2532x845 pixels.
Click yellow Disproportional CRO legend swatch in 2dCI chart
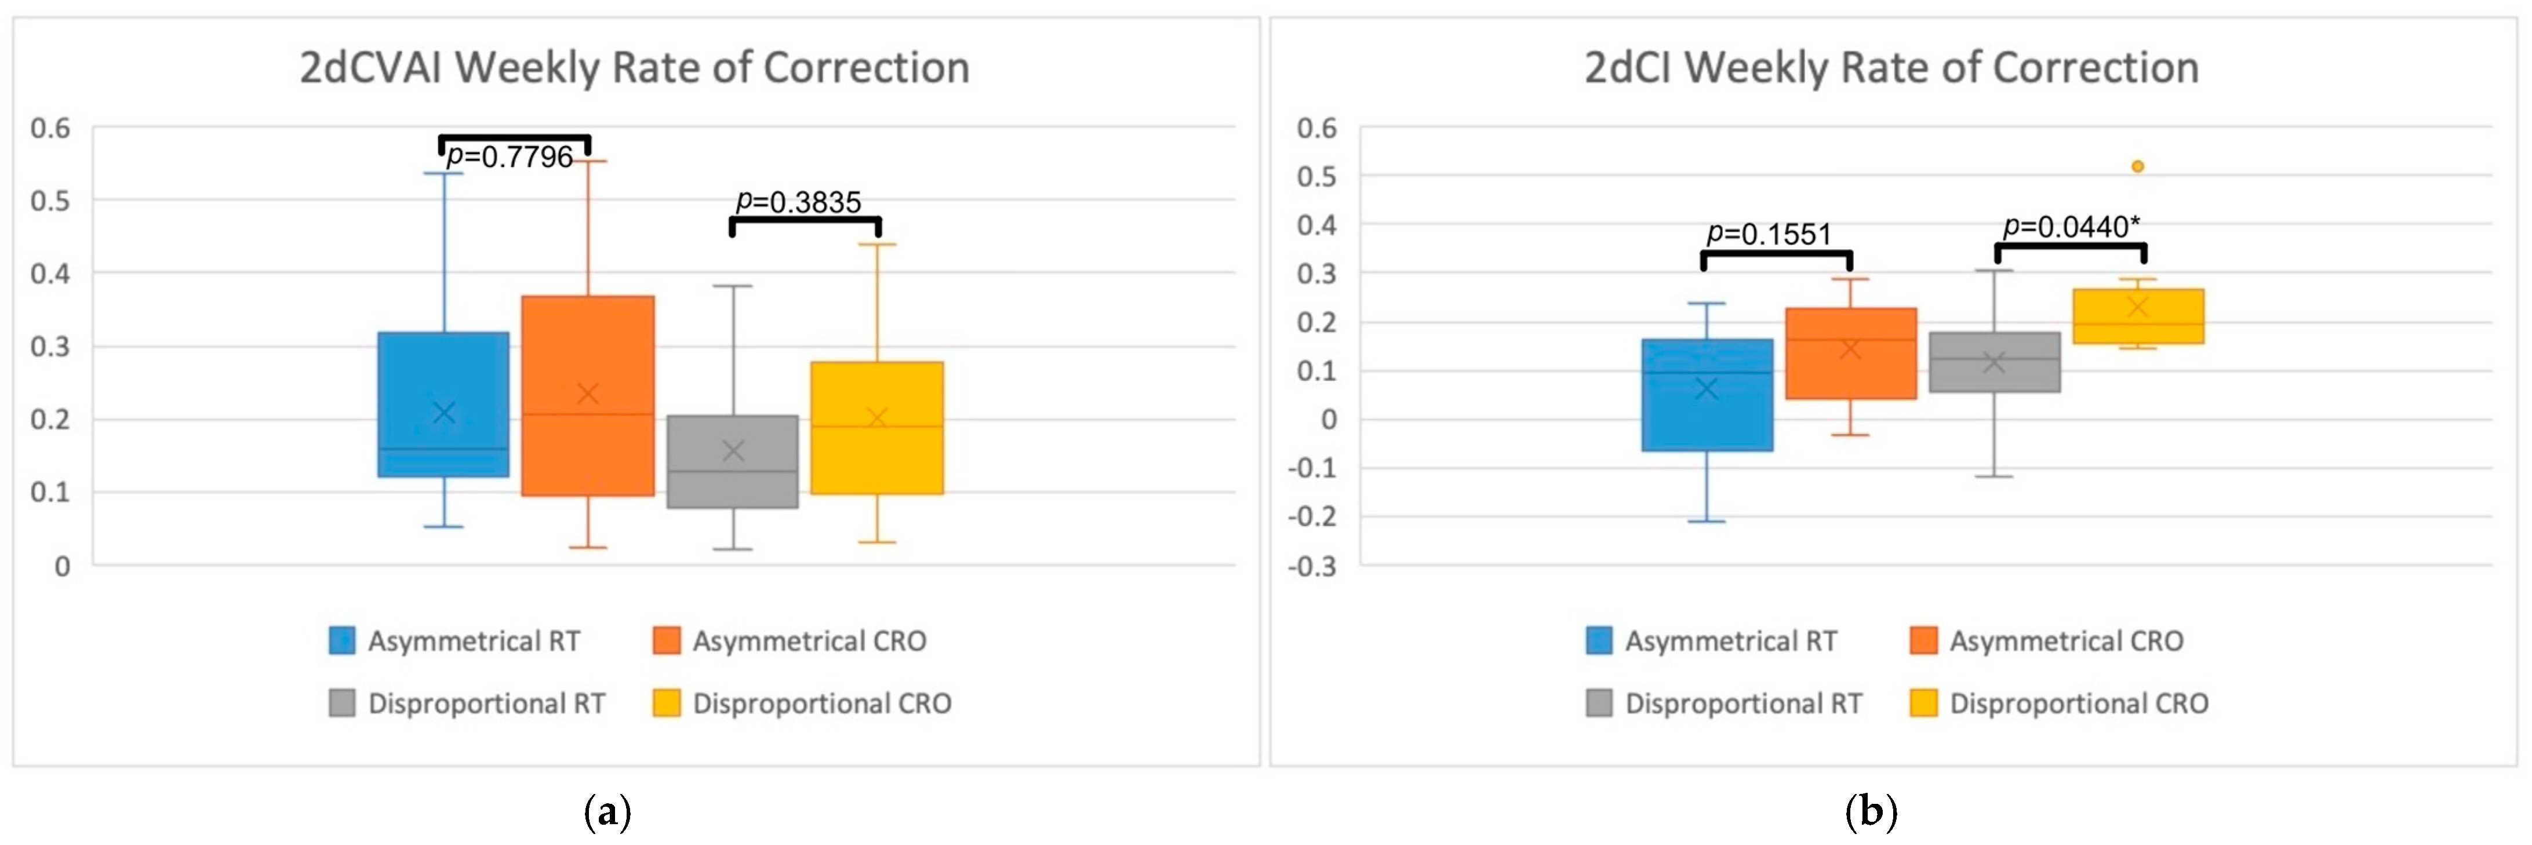coord(1923,704)
